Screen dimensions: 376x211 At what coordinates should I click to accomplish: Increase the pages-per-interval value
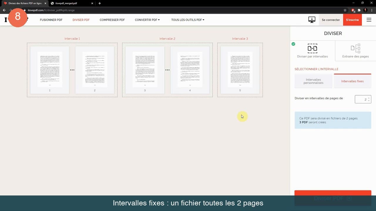coord(369,98)
